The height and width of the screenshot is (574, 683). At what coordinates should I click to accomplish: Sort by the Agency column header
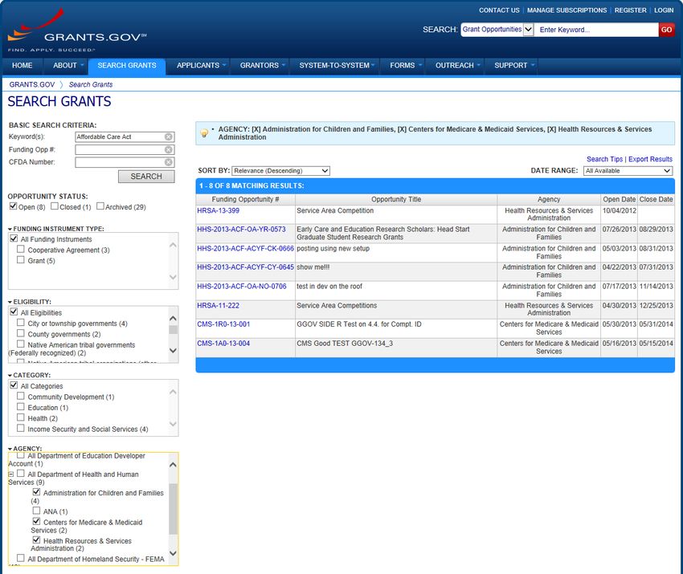[x=549, y=199]
